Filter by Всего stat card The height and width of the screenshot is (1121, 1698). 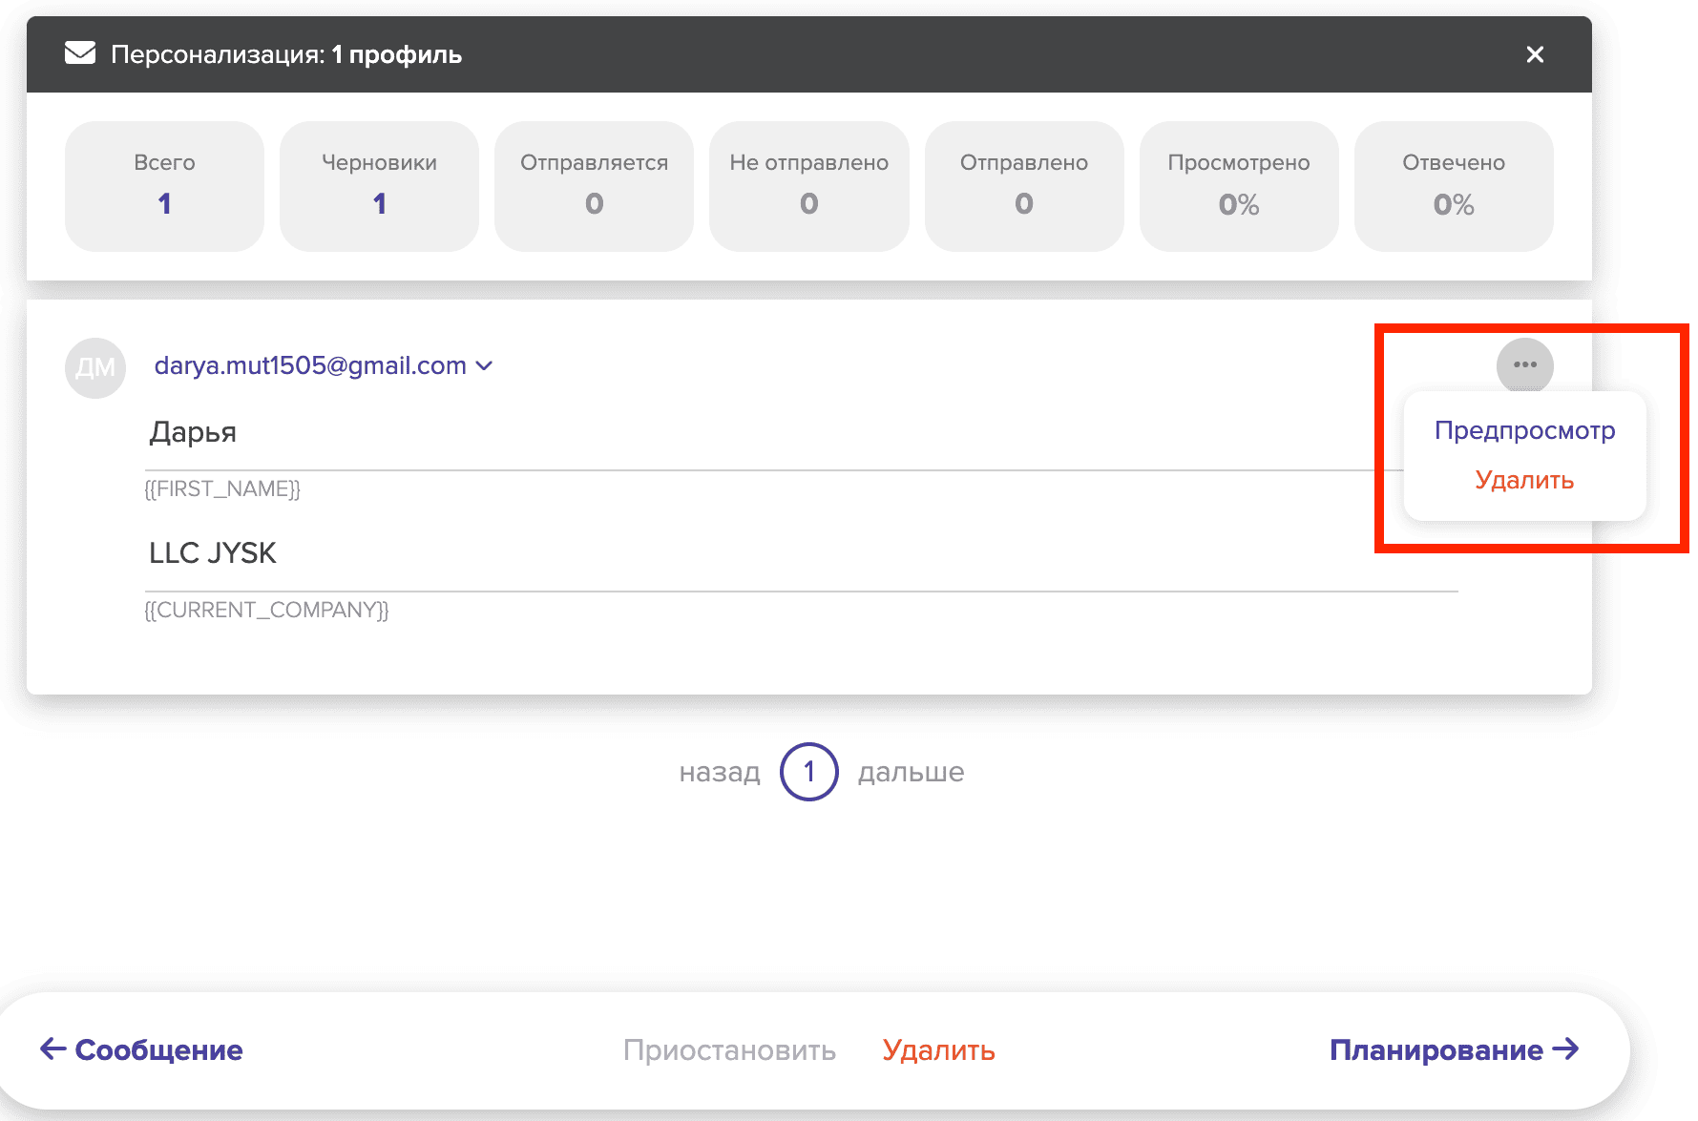[x=164, y=186]
